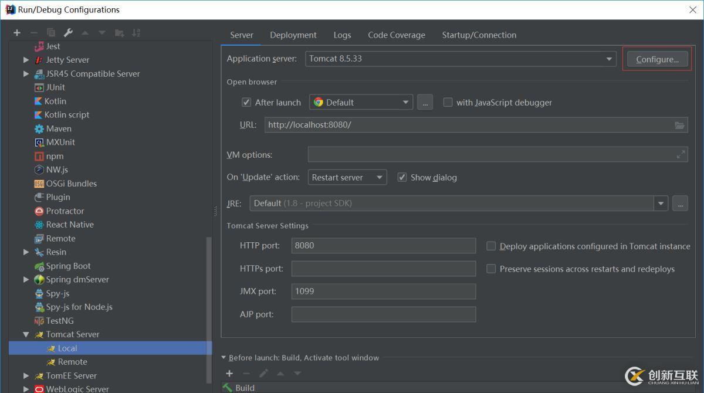Viewport: 704px width, 393px height.
Task: Create a new folder using the folder icon
Action: click(118, 32)
